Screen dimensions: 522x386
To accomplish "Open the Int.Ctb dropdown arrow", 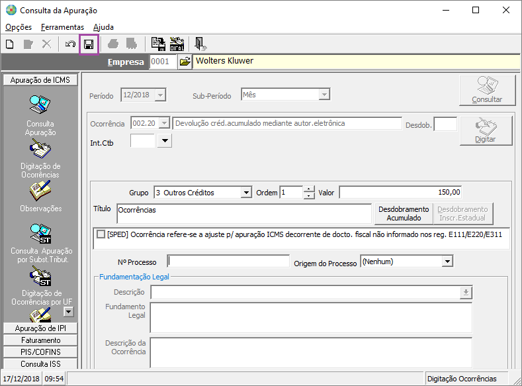I will click(x=165, y=140).
